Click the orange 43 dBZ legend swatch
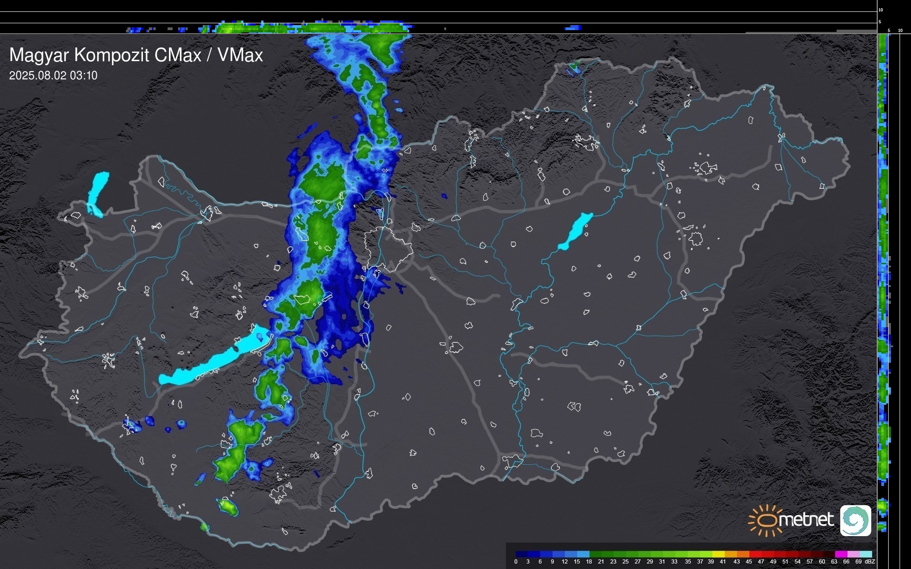Image resolution: width=911 pixels, height=569 pixels. tap(743, 554)
